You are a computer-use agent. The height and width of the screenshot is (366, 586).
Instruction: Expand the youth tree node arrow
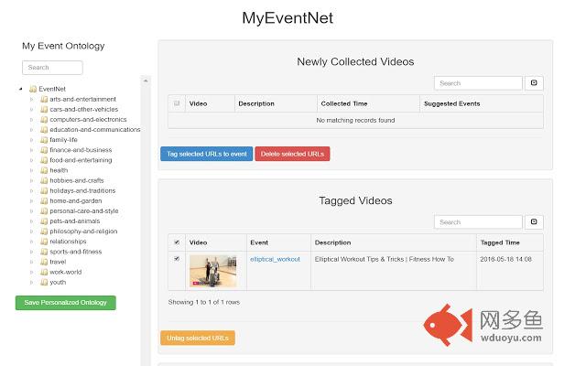[x=32, y=282]
